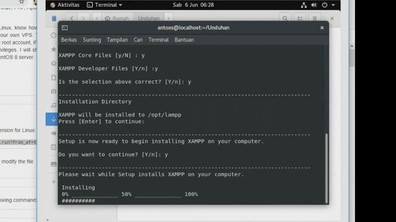
Task: Click Other Locations plus icon
Action: (x=54, y=181)
